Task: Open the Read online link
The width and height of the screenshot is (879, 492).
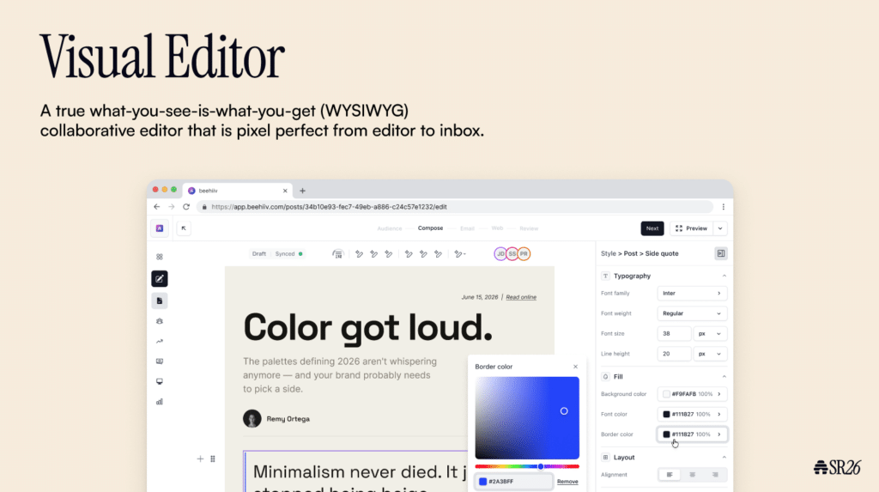Action: pos(521,297)
